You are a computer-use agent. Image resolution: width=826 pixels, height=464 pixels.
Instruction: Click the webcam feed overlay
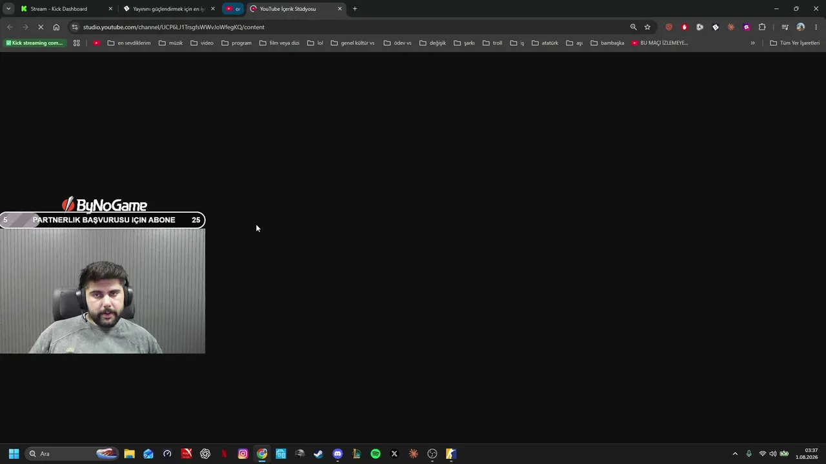click(103, 291)
